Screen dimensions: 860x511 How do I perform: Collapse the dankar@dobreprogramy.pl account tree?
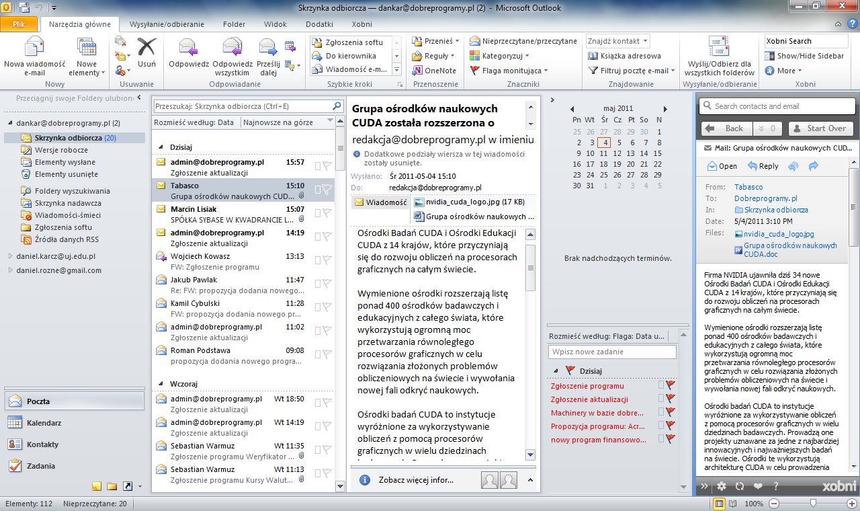(10, 124)
